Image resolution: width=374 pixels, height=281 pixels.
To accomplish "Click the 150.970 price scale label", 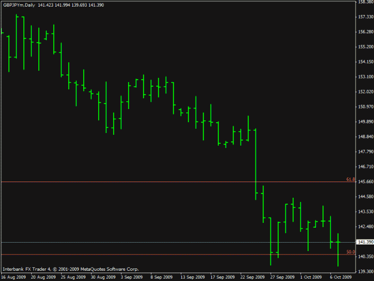I will pyautogui.click(x=366, y=107).
